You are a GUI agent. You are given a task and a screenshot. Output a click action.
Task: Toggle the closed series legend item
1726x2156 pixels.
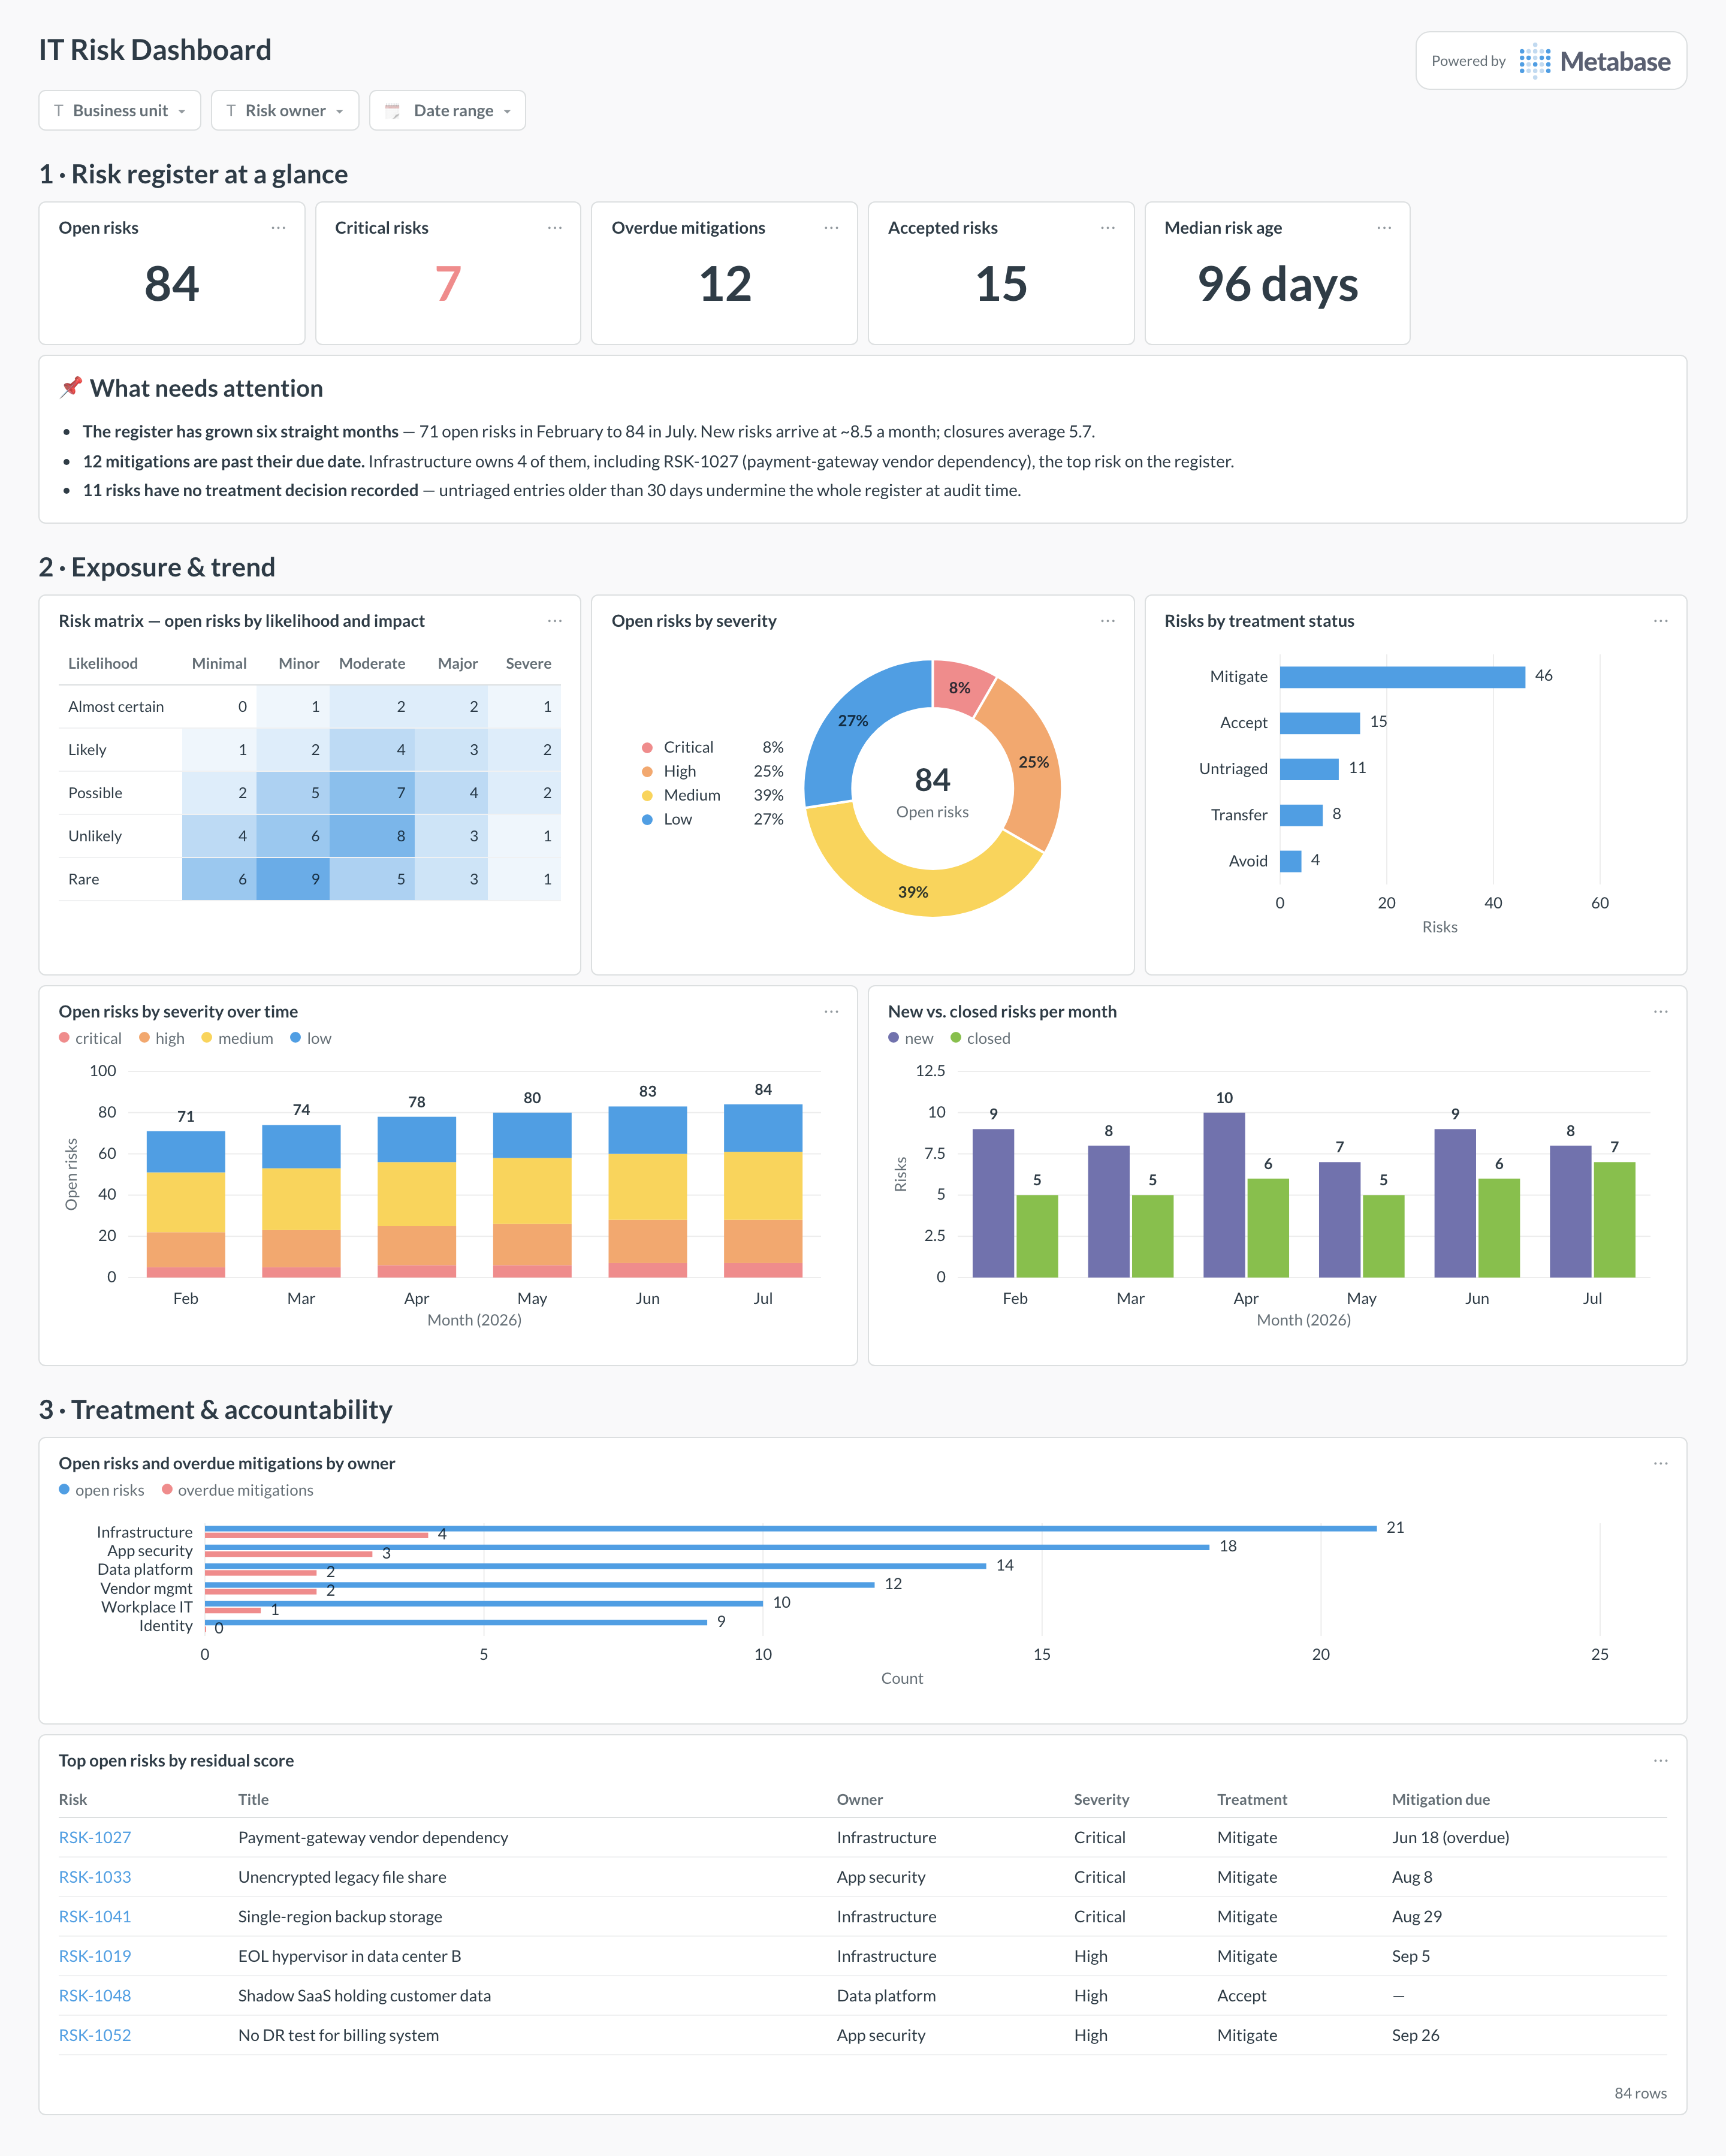(x=980, y=1039)
